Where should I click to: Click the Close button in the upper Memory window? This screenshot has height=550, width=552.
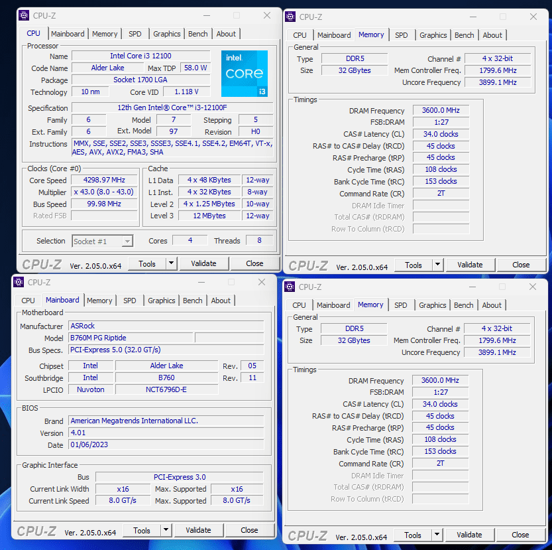coord(521,265)
